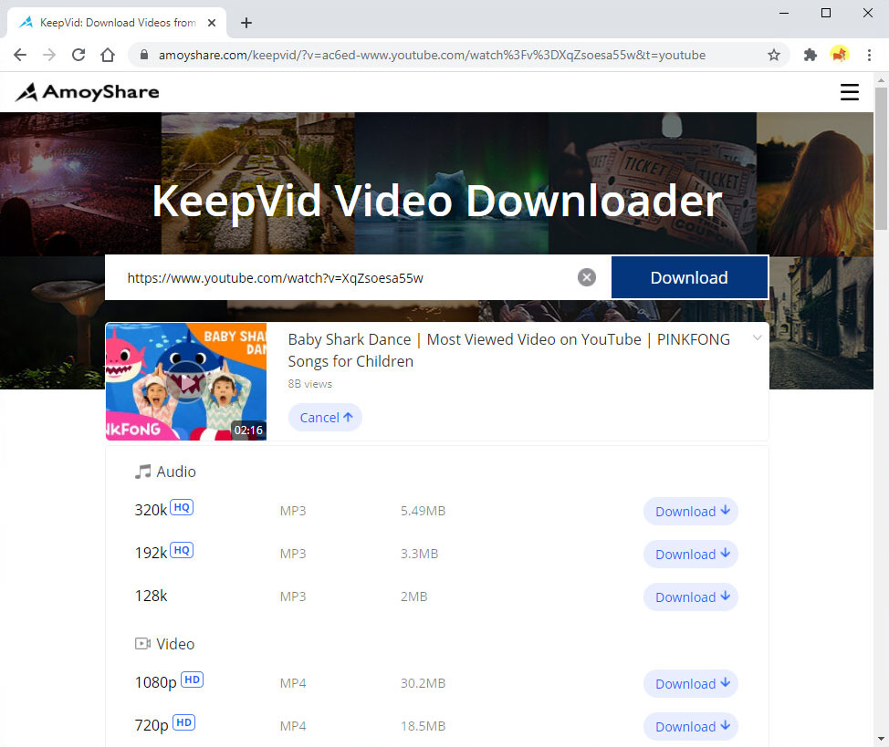Open a new browser tab

tap(246, 23)
